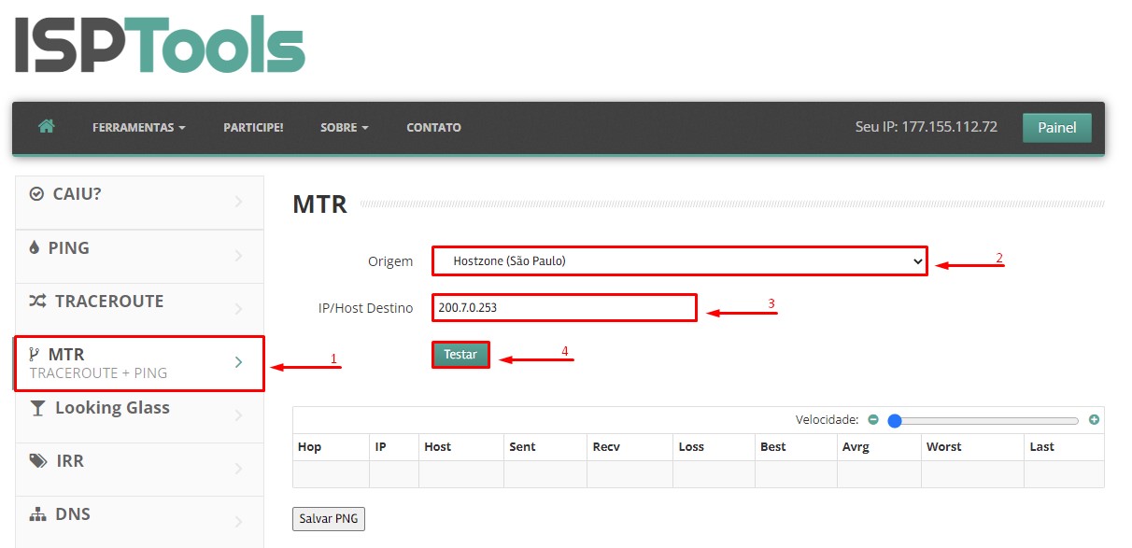Click the IP/Host Destino input field
The width and height of the screenshot is (1132, 548).
pyautogui.click(x=565, y=307)
